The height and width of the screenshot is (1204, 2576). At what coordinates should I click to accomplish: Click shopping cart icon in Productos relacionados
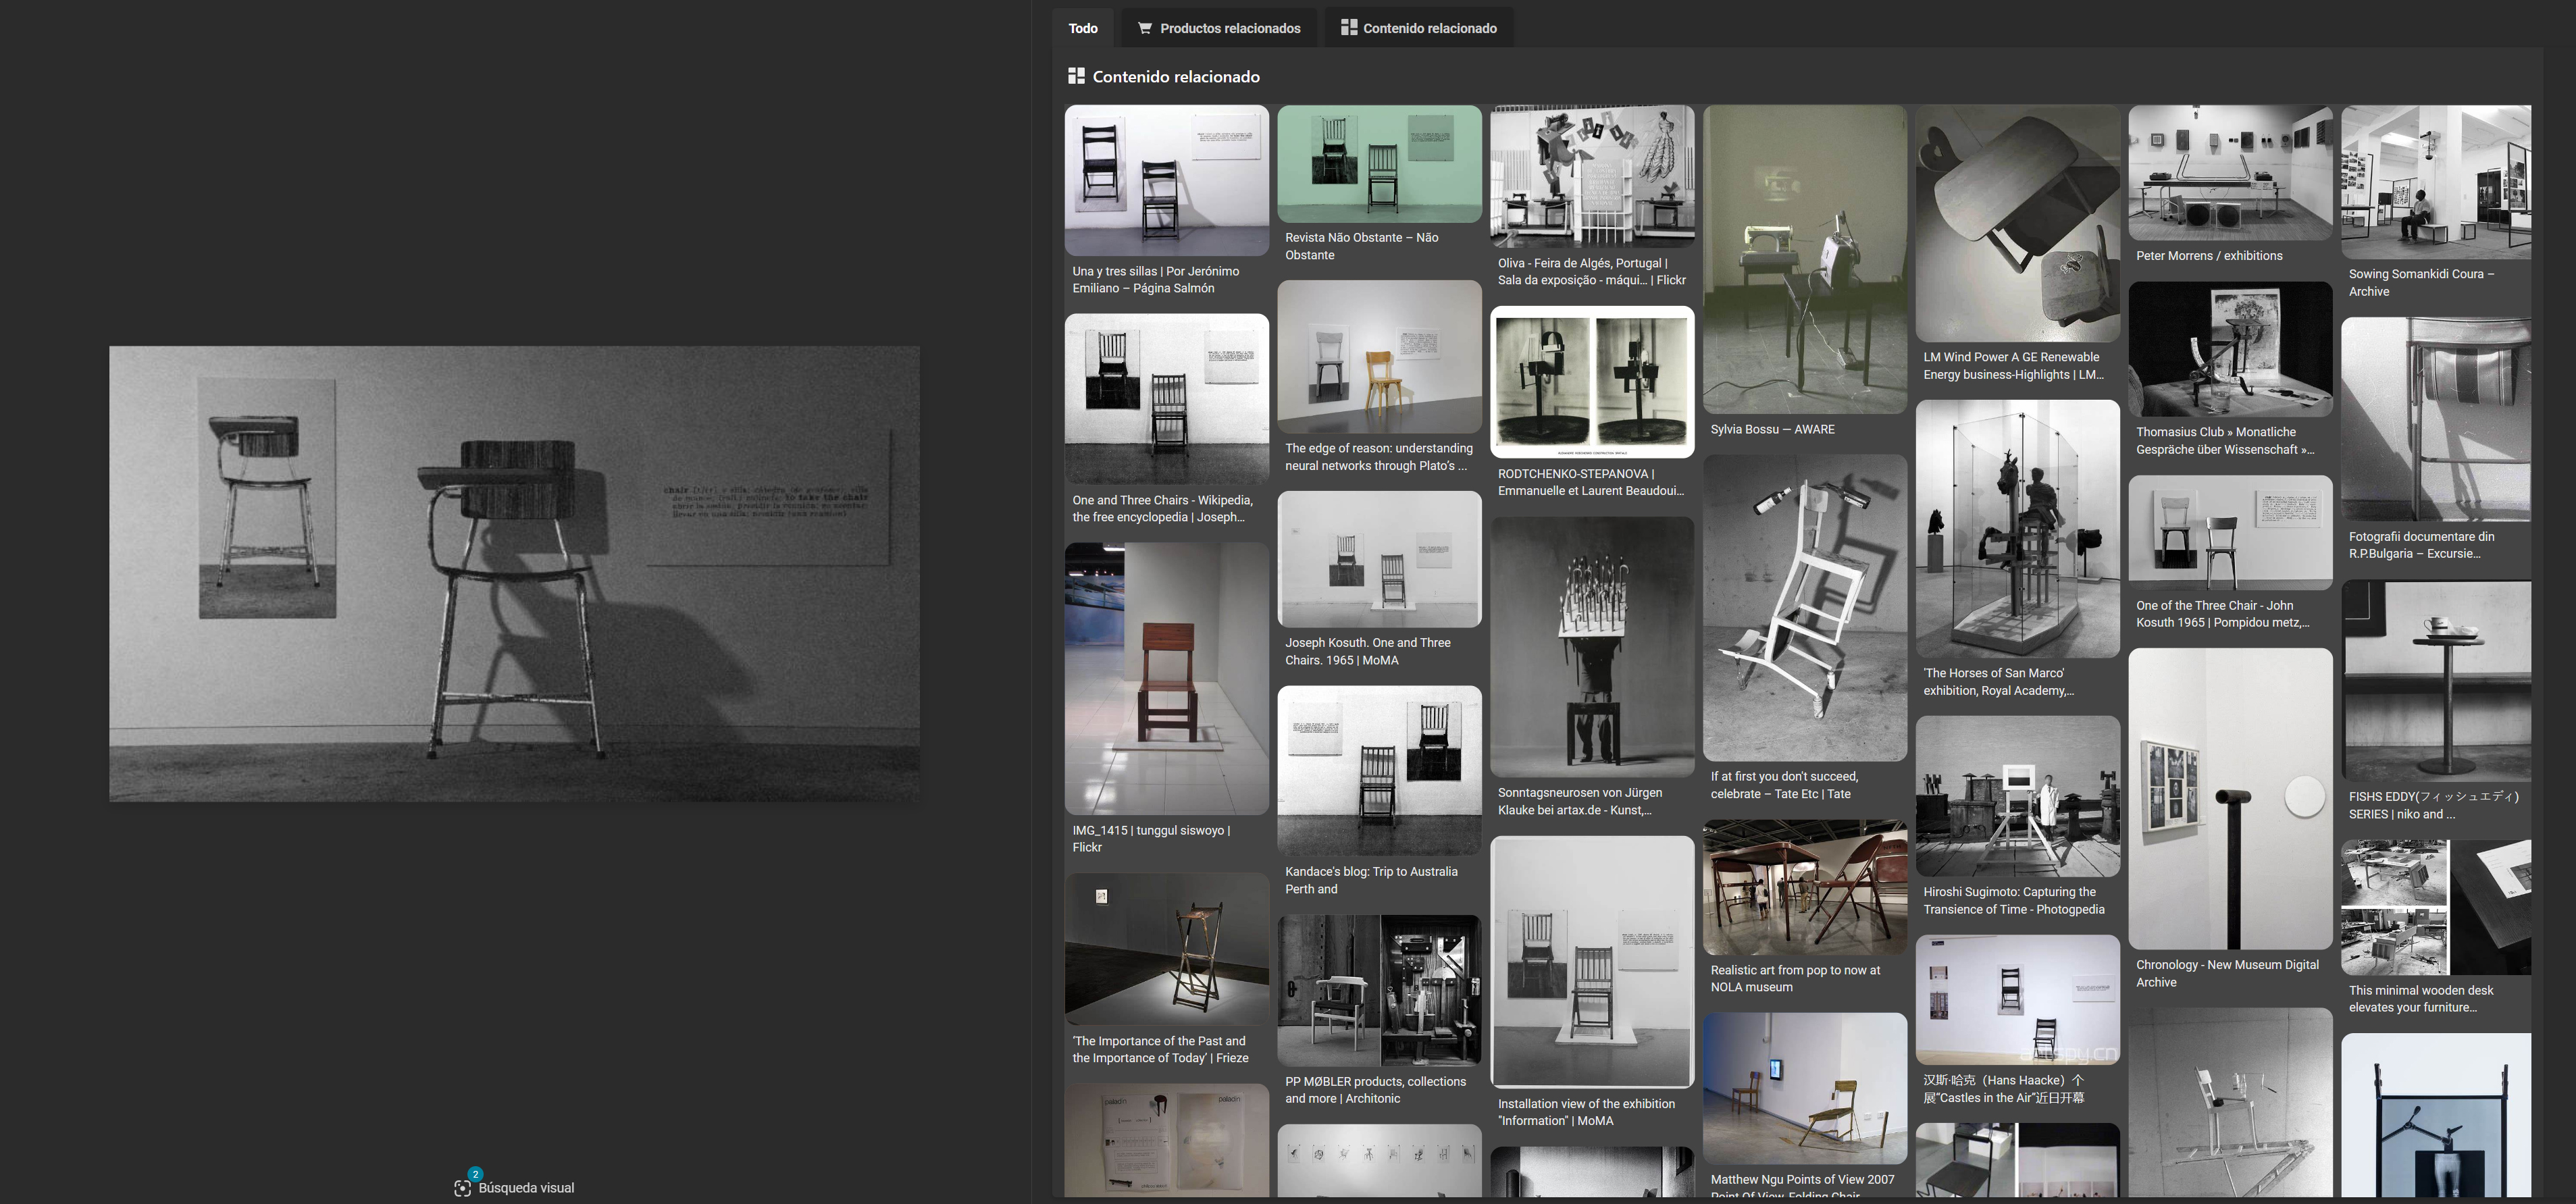point(1144,28)
